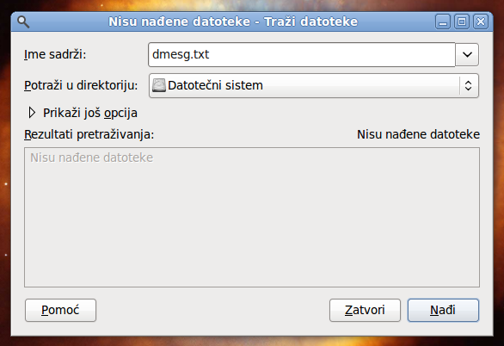Open help with the Pomoć button
The width and height of the screenshot is (504, 346).
point(60,311)
